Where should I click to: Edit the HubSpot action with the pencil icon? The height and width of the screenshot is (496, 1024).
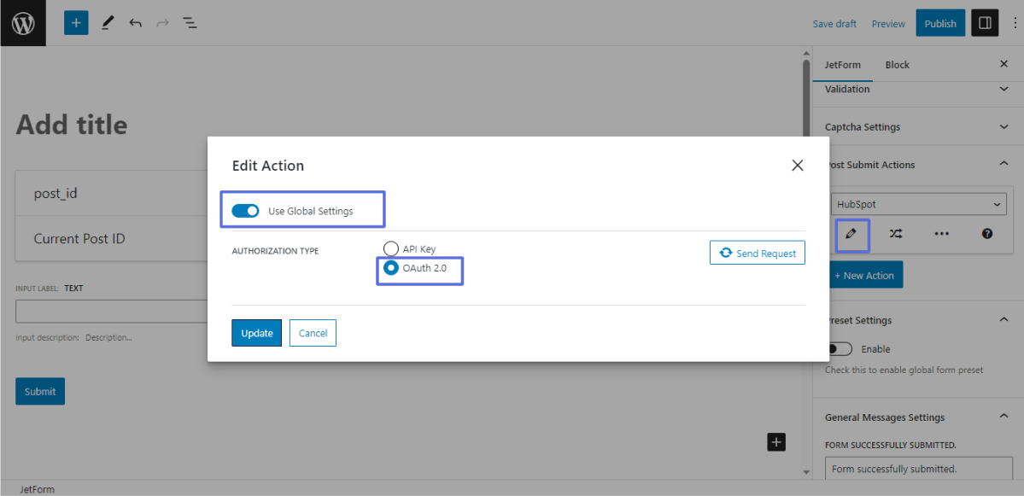851,233
